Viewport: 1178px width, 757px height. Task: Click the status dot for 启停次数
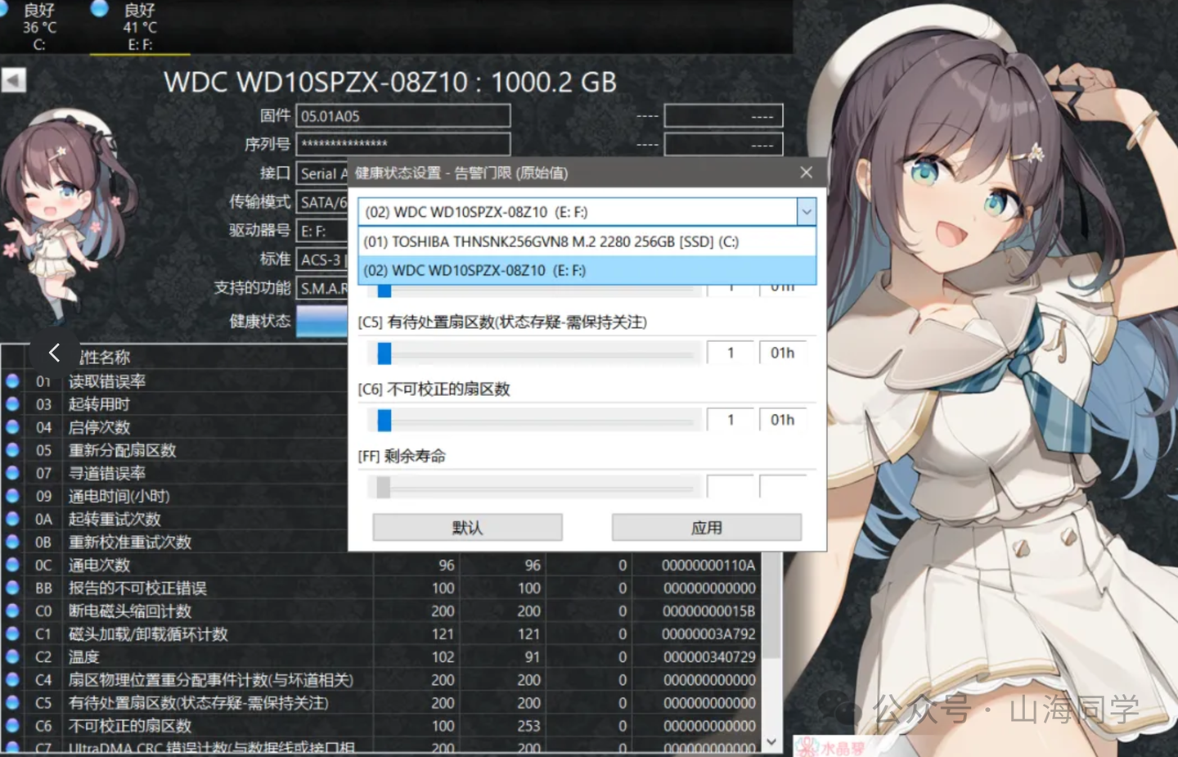click(x=12, y=426)
